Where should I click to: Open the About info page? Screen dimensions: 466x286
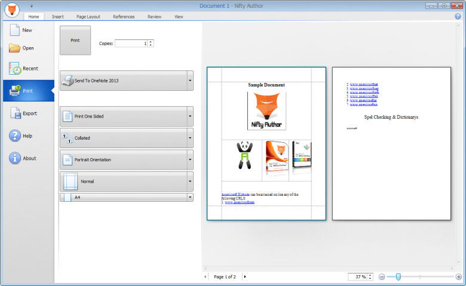[x=16, y=158]
